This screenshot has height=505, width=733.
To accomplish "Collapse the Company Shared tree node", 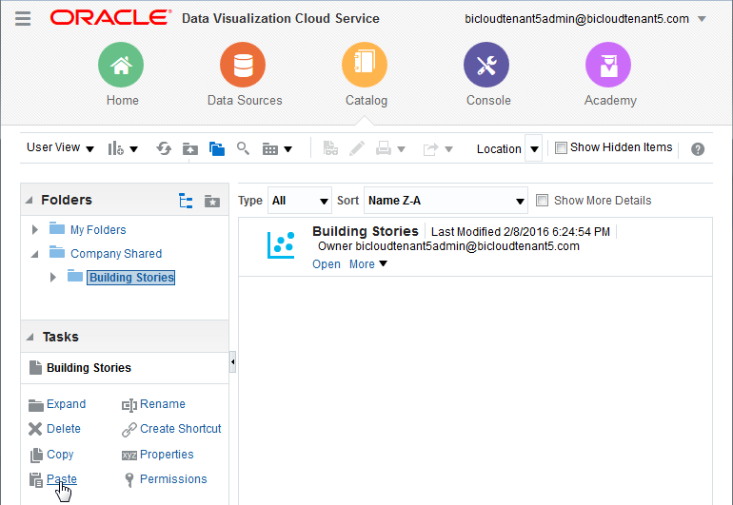I will click(x=34, y=254).
